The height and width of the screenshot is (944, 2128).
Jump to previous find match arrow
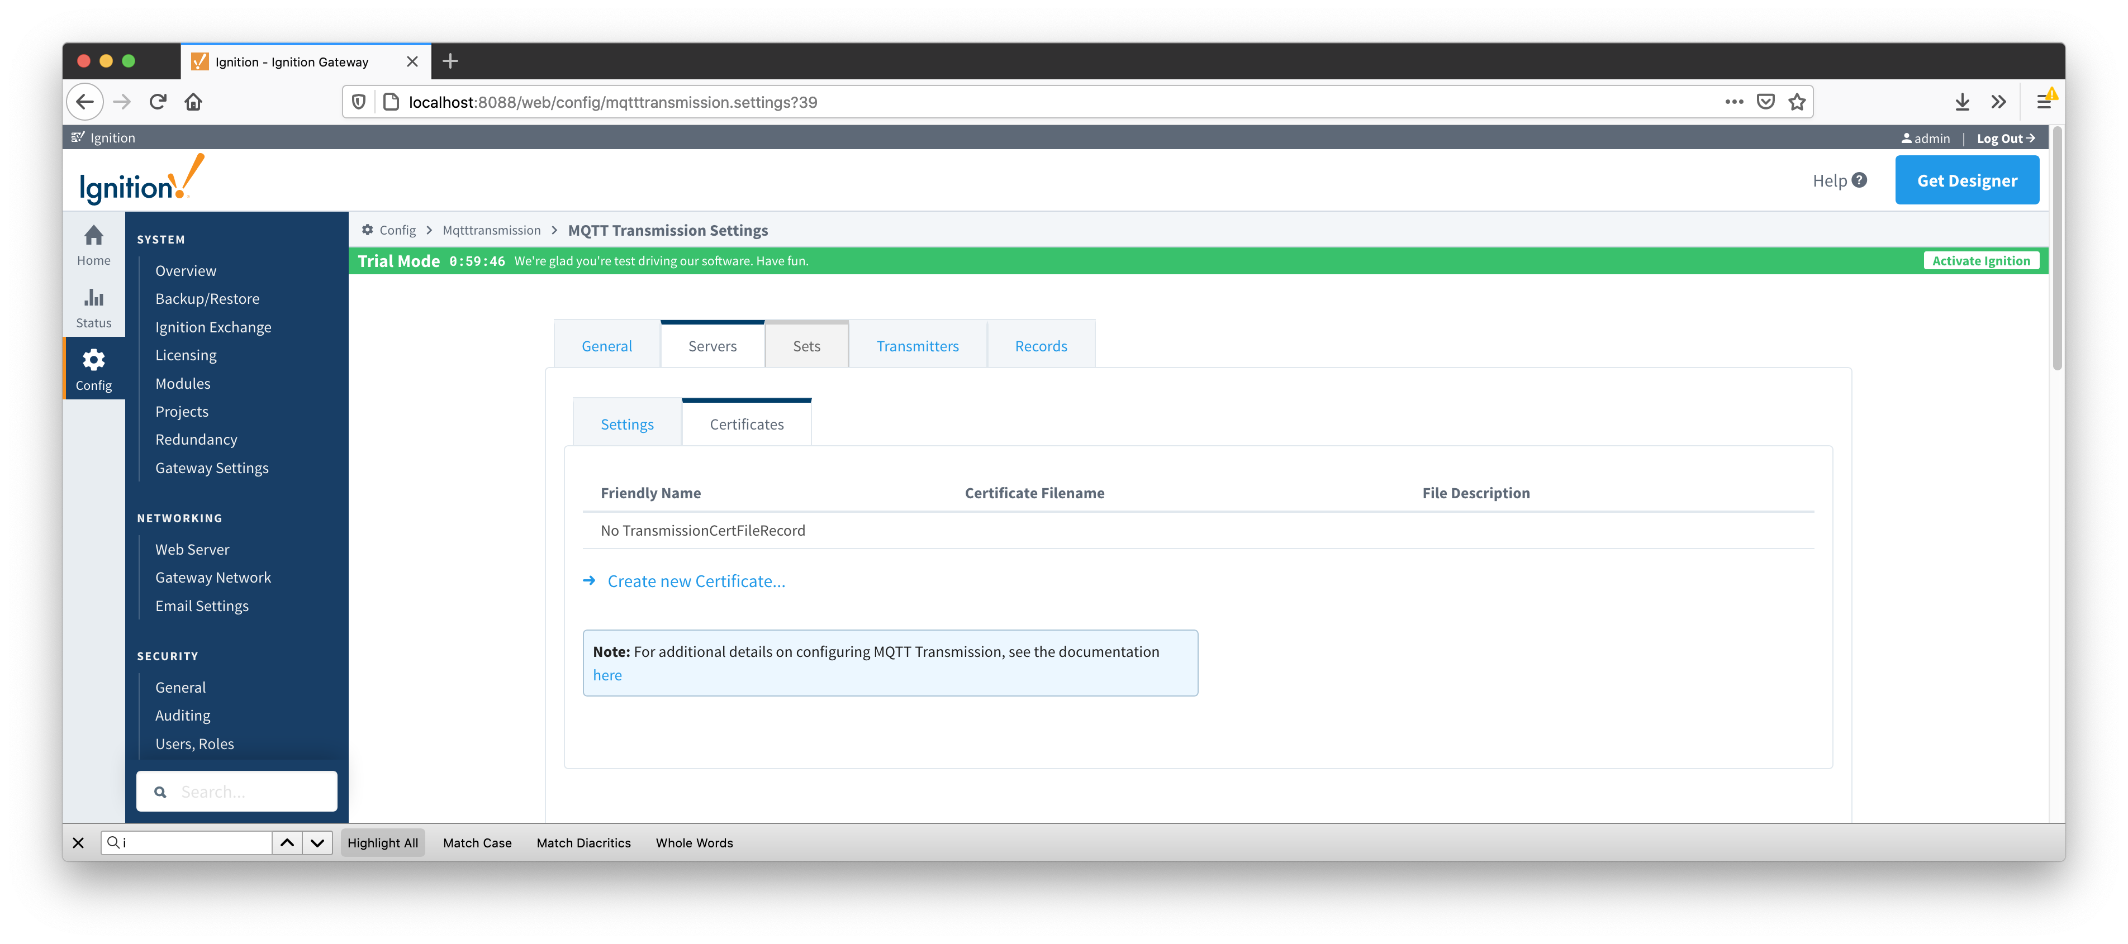tap(287, 842)
